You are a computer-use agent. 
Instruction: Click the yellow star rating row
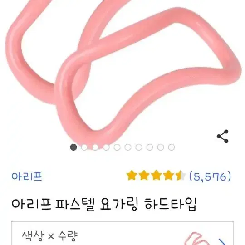[x=156, y=175]
